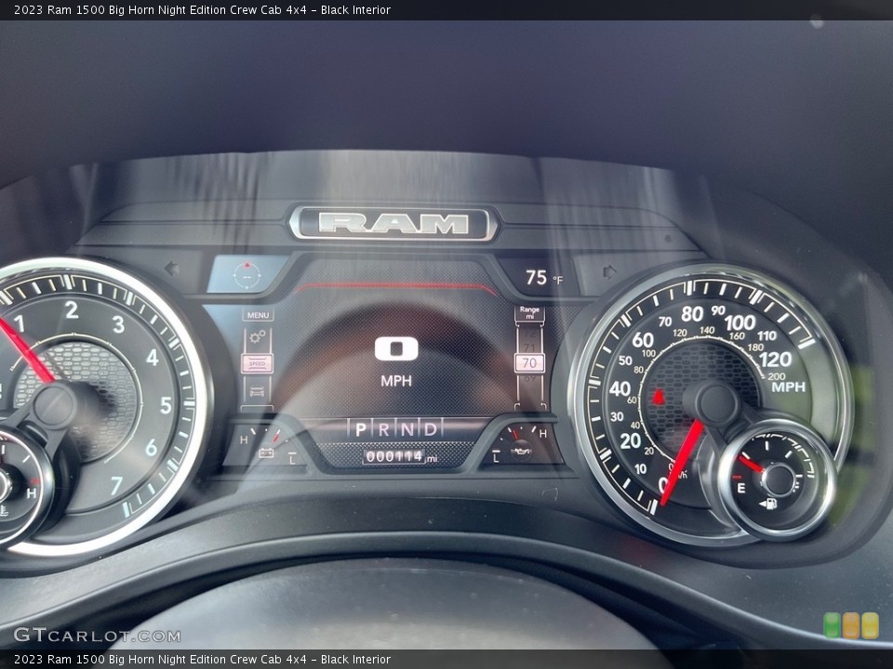
Task: Tap the oil pressure can icon
Action: click(x=521, y=453)
